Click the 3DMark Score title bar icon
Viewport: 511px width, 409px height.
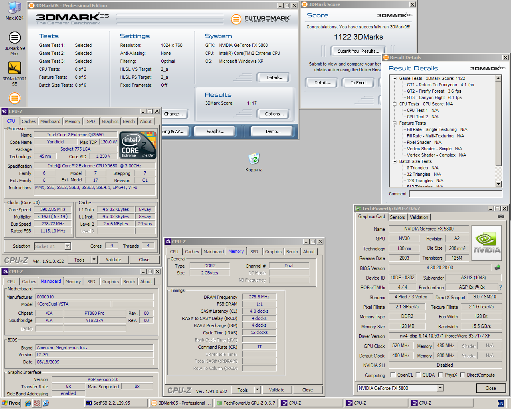305,4
